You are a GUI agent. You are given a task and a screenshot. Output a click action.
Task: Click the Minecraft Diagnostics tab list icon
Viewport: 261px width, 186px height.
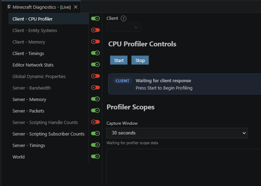9,7
